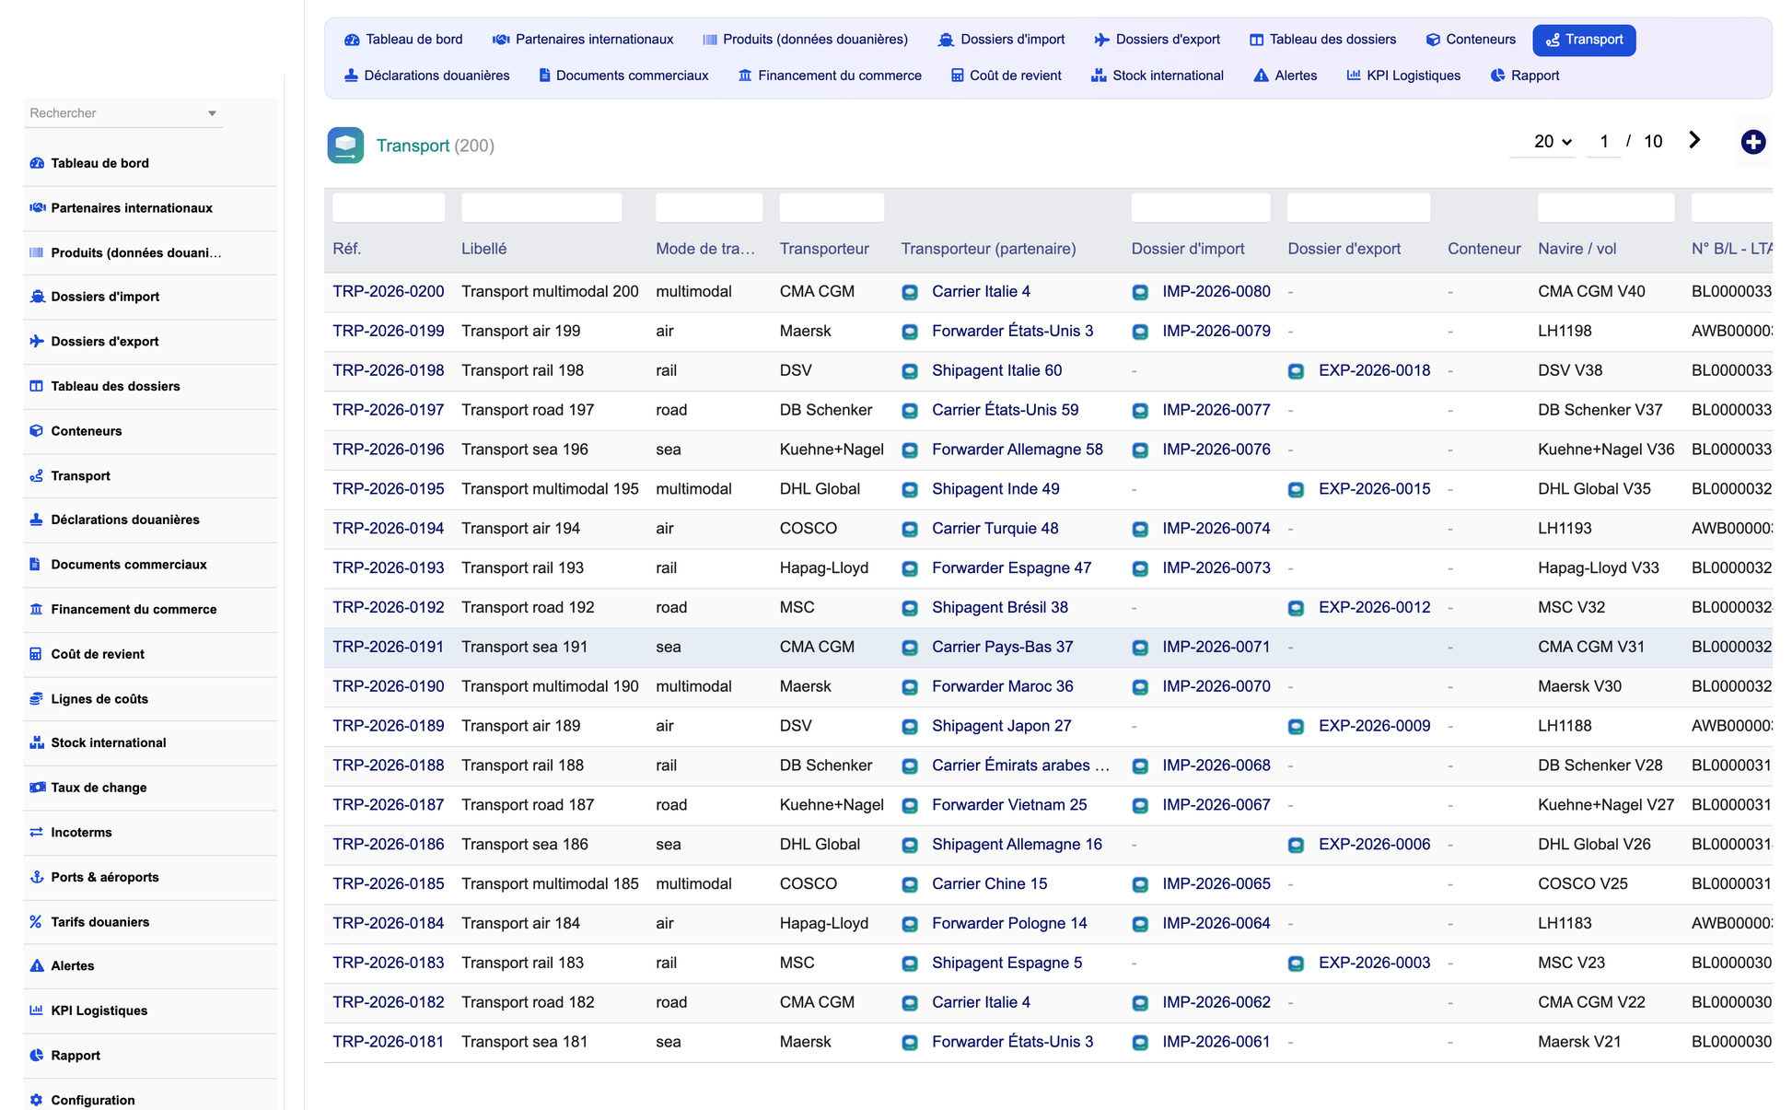Open transport record TRP-2026-0200
The height and width of the screenshot is (1110, 1792).
[389, 291]
